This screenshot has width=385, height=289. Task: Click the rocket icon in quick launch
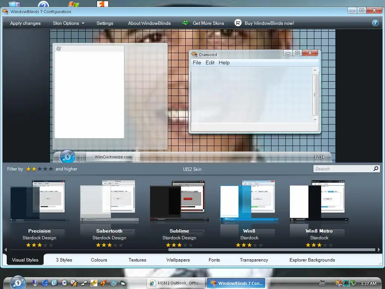coord(103,283)
